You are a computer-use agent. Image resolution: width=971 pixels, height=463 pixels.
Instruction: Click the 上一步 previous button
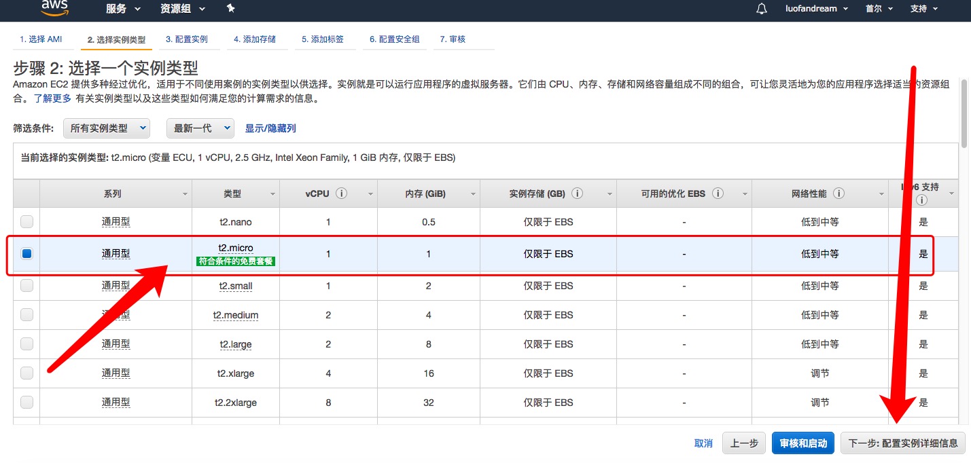[x=744, y=443]
